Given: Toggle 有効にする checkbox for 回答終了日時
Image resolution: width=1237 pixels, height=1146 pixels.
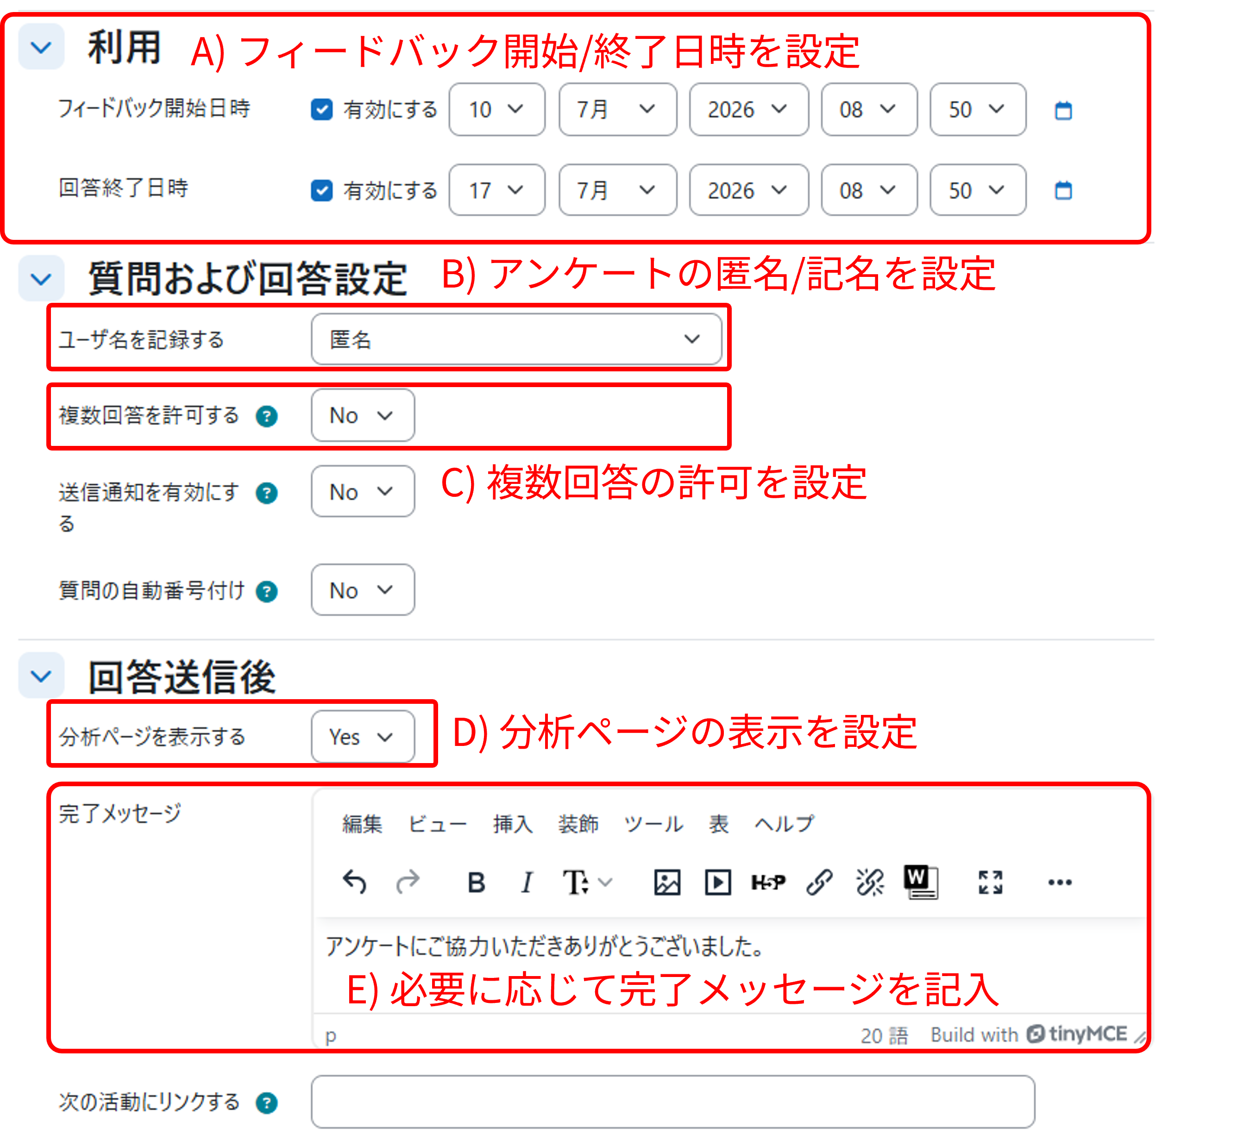Looking at the screenshot, I should tap(321, 190).
